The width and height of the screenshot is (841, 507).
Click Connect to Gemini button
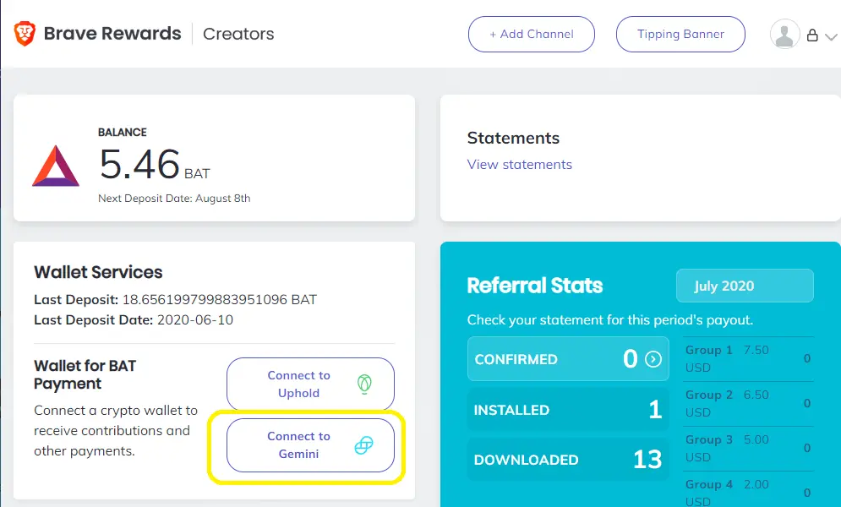pos(310,444)
